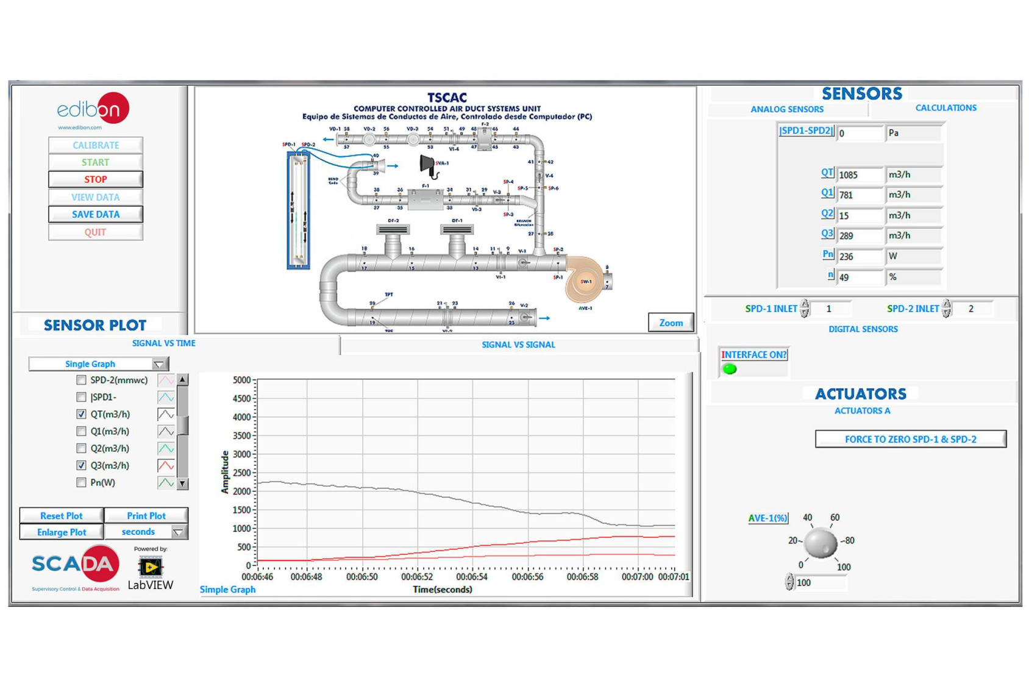Screen dimensions: 1029x686
Task: Click FORCE TO ZERO SPD-1 & SPD-2 button
Action: [x=910, y=439]
